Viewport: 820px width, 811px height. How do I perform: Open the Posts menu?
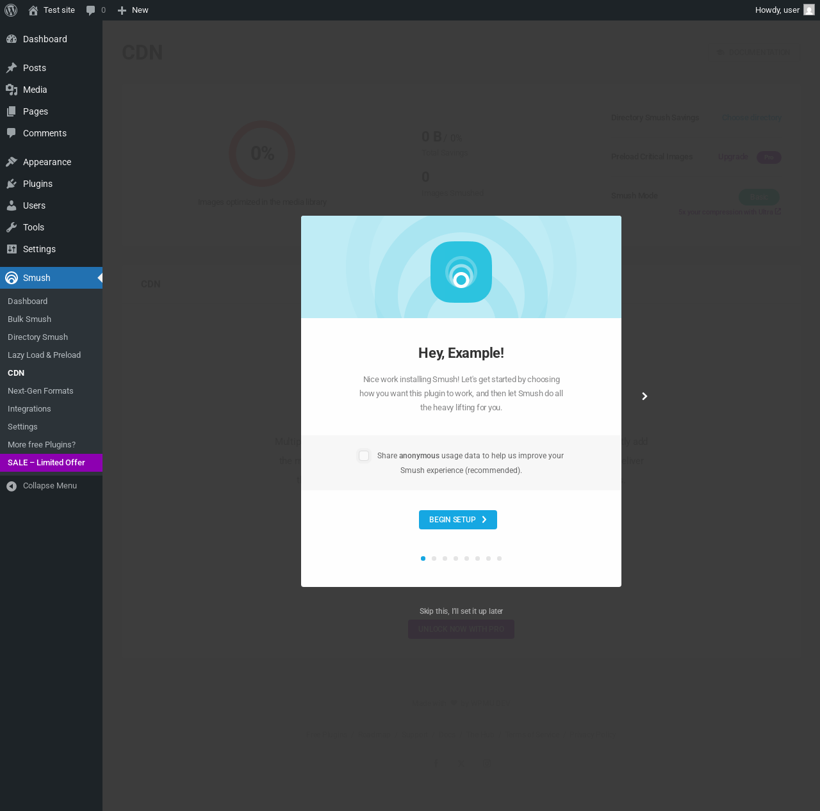[51, 68]
